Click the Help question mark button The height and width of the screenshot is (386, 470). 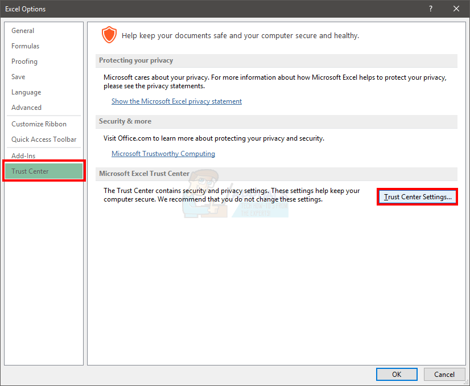pos(431,9)
